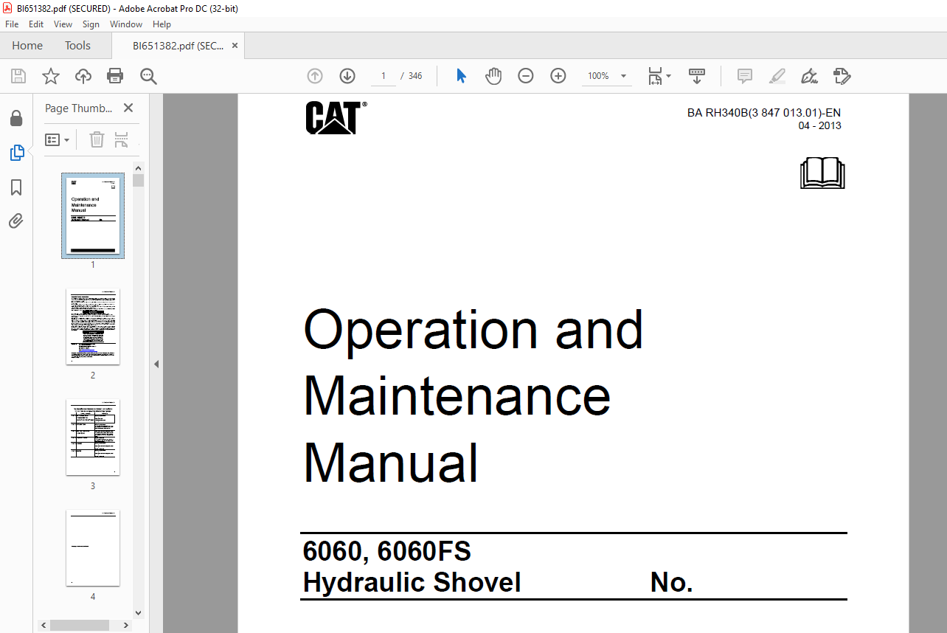Image resolution: width=947 pixels, height=633 pixels.
Task: Click the insert page break icon
Action: 122,139
